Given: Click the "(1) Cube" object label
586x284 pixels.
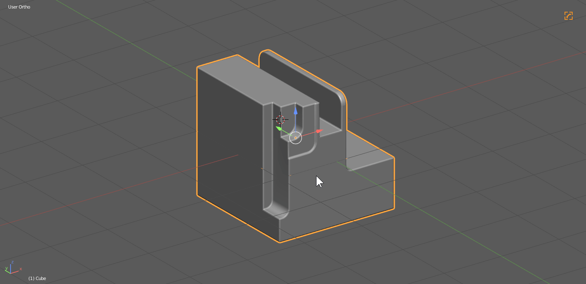Looking at the screenshot, I should [x=37, y=278].
